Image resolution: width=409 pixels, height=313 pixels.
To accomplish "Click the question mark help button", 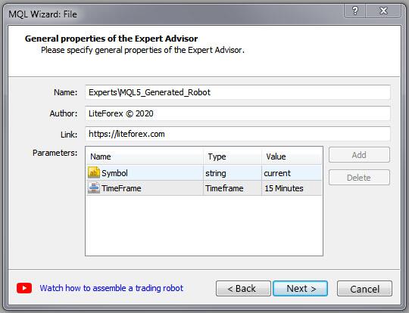I will [x=355, y=11].
